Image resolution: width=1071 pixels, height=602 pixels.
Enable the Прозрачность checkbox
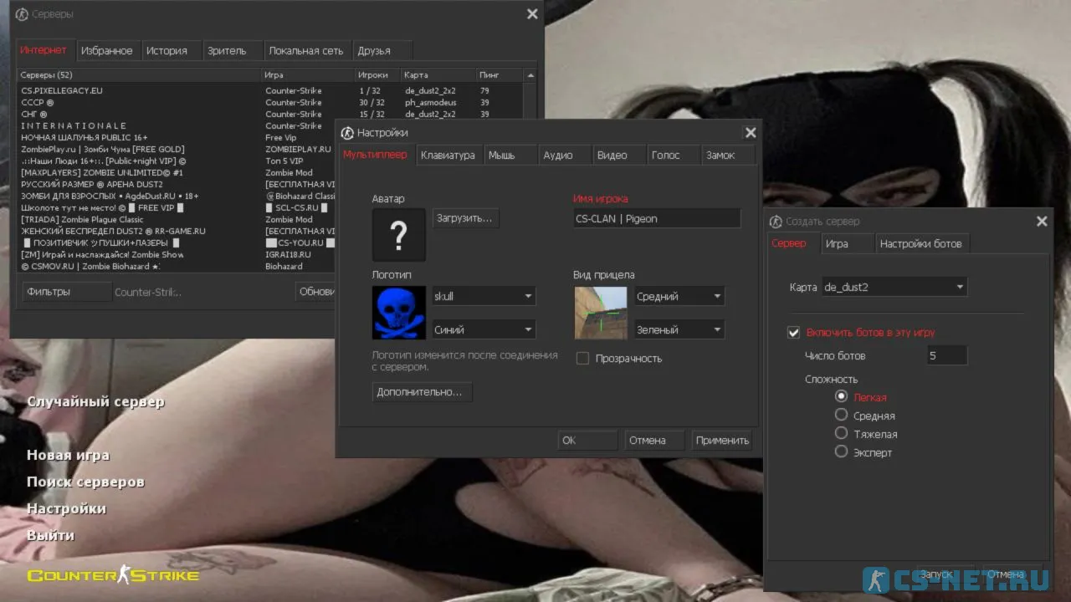point(582,359)
